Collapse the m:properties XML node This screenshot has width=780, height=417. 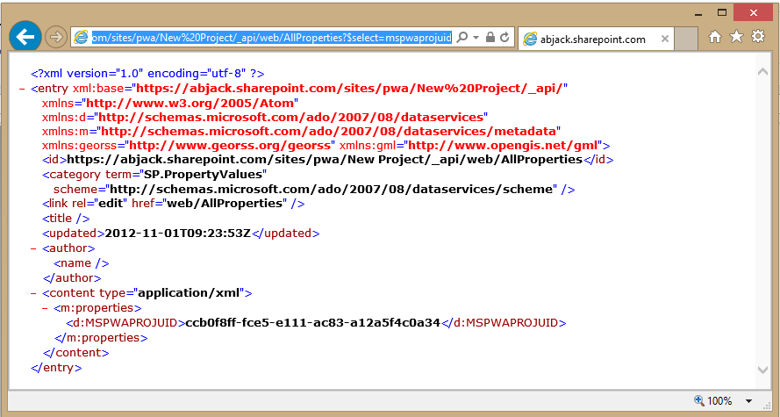(45, 308)
